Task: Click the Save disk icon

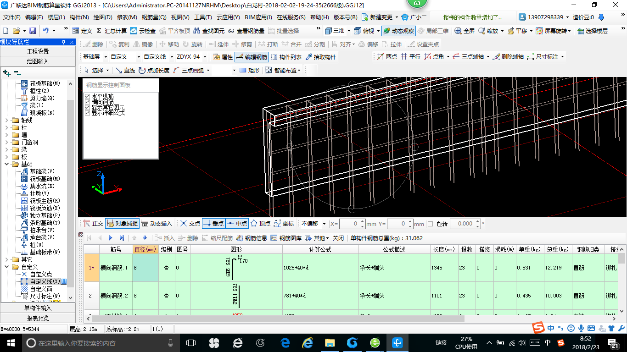Action: 33,31
